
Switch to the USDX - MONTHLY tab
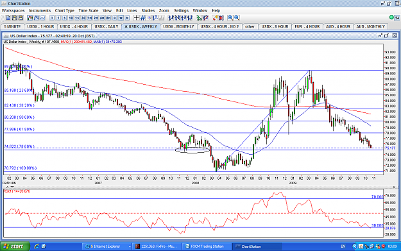click(178, 26)
